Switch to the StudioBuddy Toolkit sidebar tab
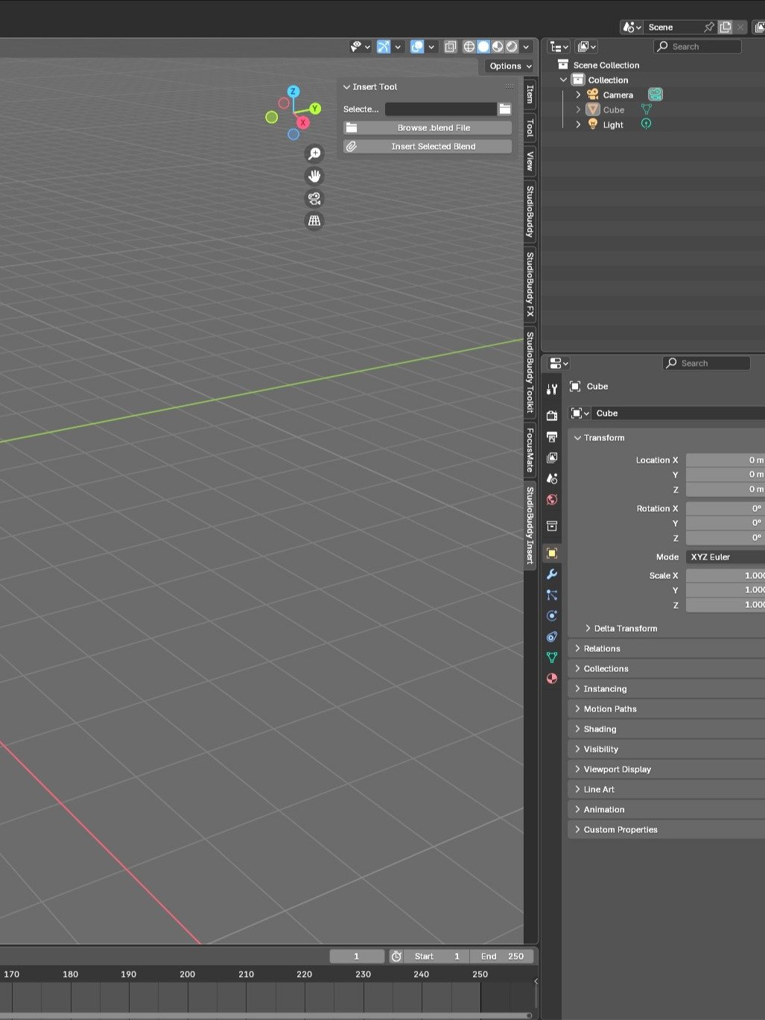 coord(530,373)
